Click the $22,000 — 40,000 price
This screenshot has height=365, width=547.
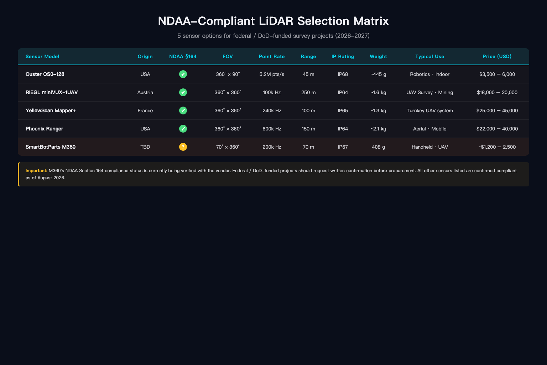click(x=497, y=129)
